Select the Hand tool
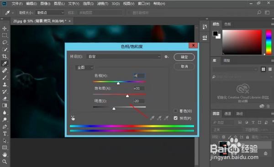The height and width of the screenshot is (167, 274). pos(5,155)
